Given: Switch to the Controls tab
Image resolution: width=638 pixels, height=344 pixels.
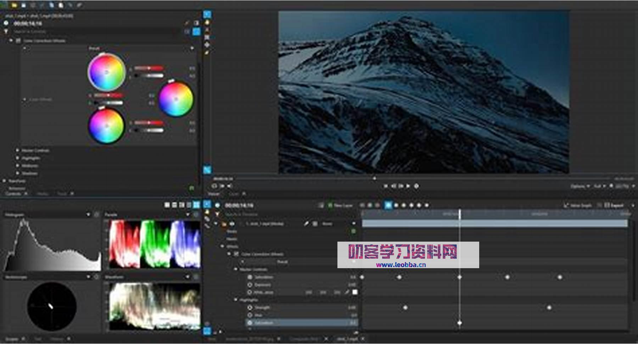Looking at the screenshot, I should (13, 194).
